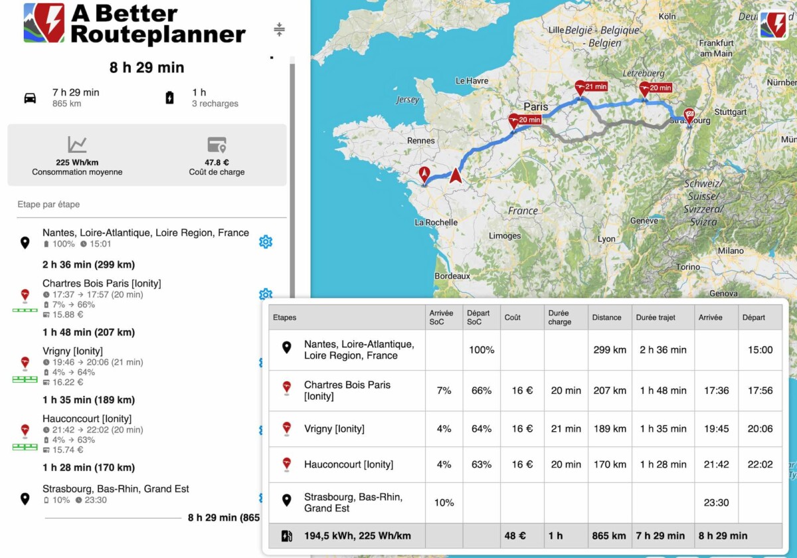This screenshot has height=558, width=797.
Task: Click the 48 € total cost cell
Action: pos(522,536)
